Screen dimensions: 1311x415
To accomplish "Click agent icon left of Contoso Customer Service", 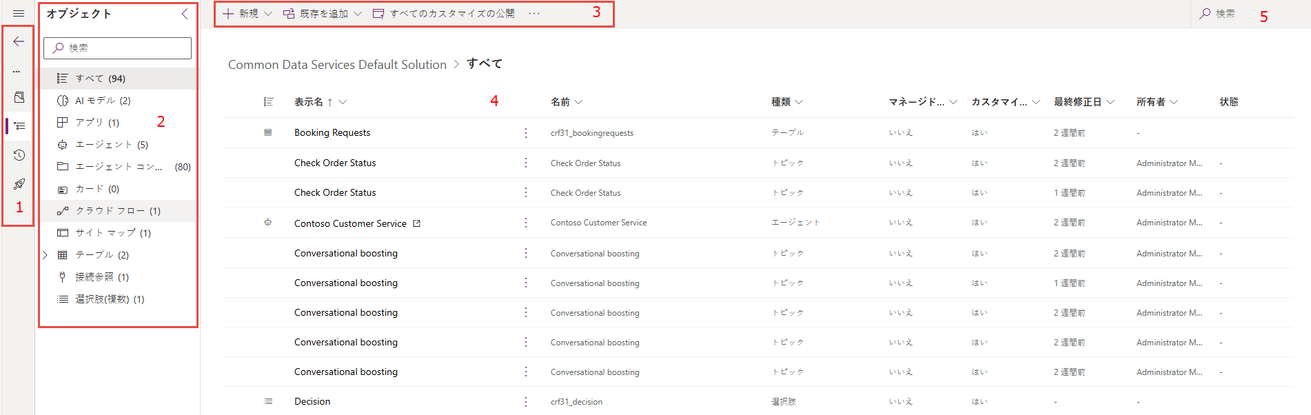I will point(268,222).
